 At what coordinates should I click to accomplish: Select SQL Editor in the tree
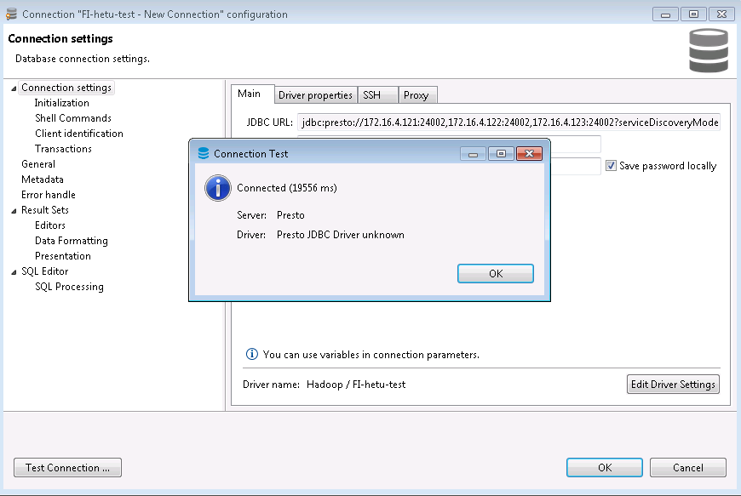[x=45, y=271]
